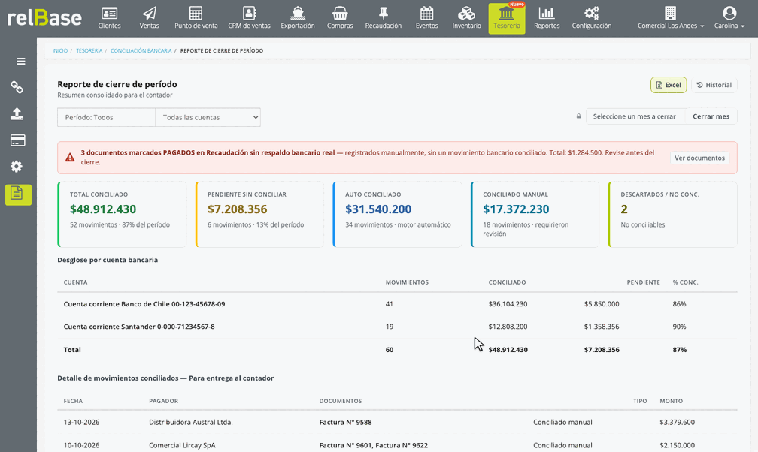Screen dimensions: 758x452
Task: Click the chain link sidebar icon
Action: (x=17, y=87)
